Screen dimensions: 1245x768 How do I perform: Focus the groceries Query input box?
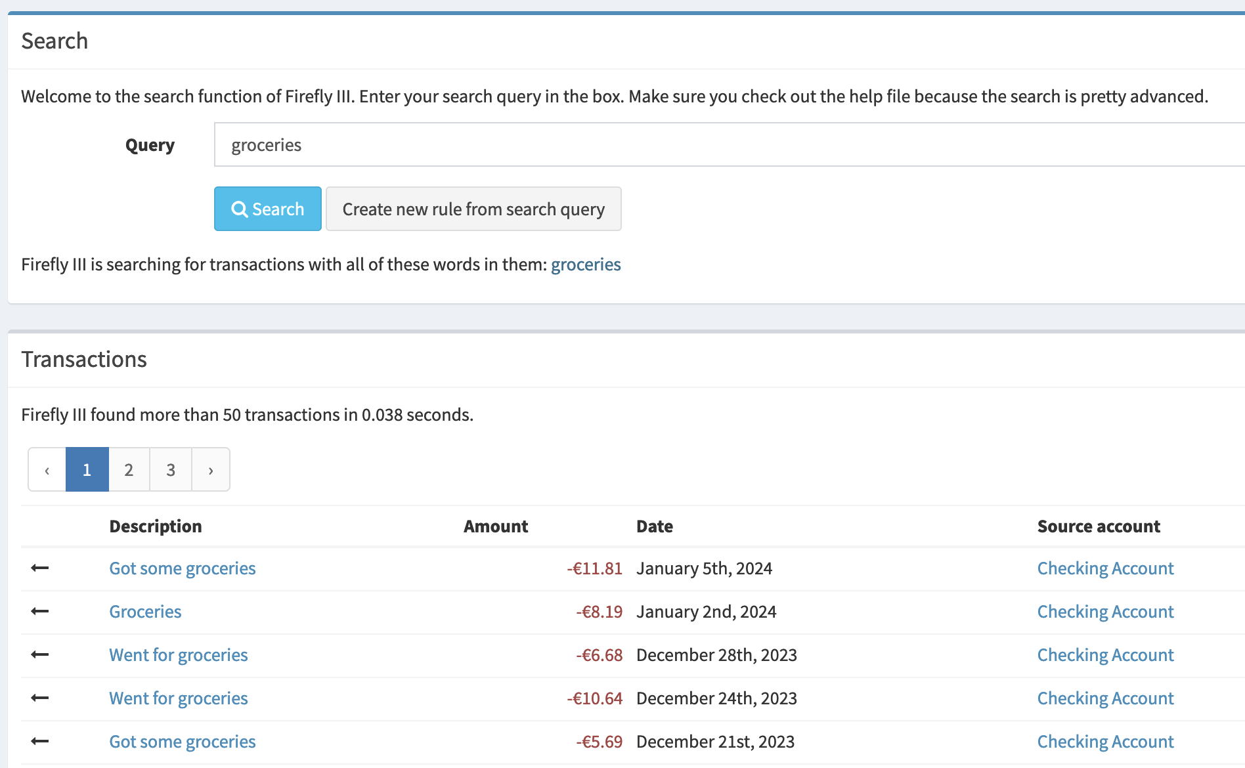[722, 144]
